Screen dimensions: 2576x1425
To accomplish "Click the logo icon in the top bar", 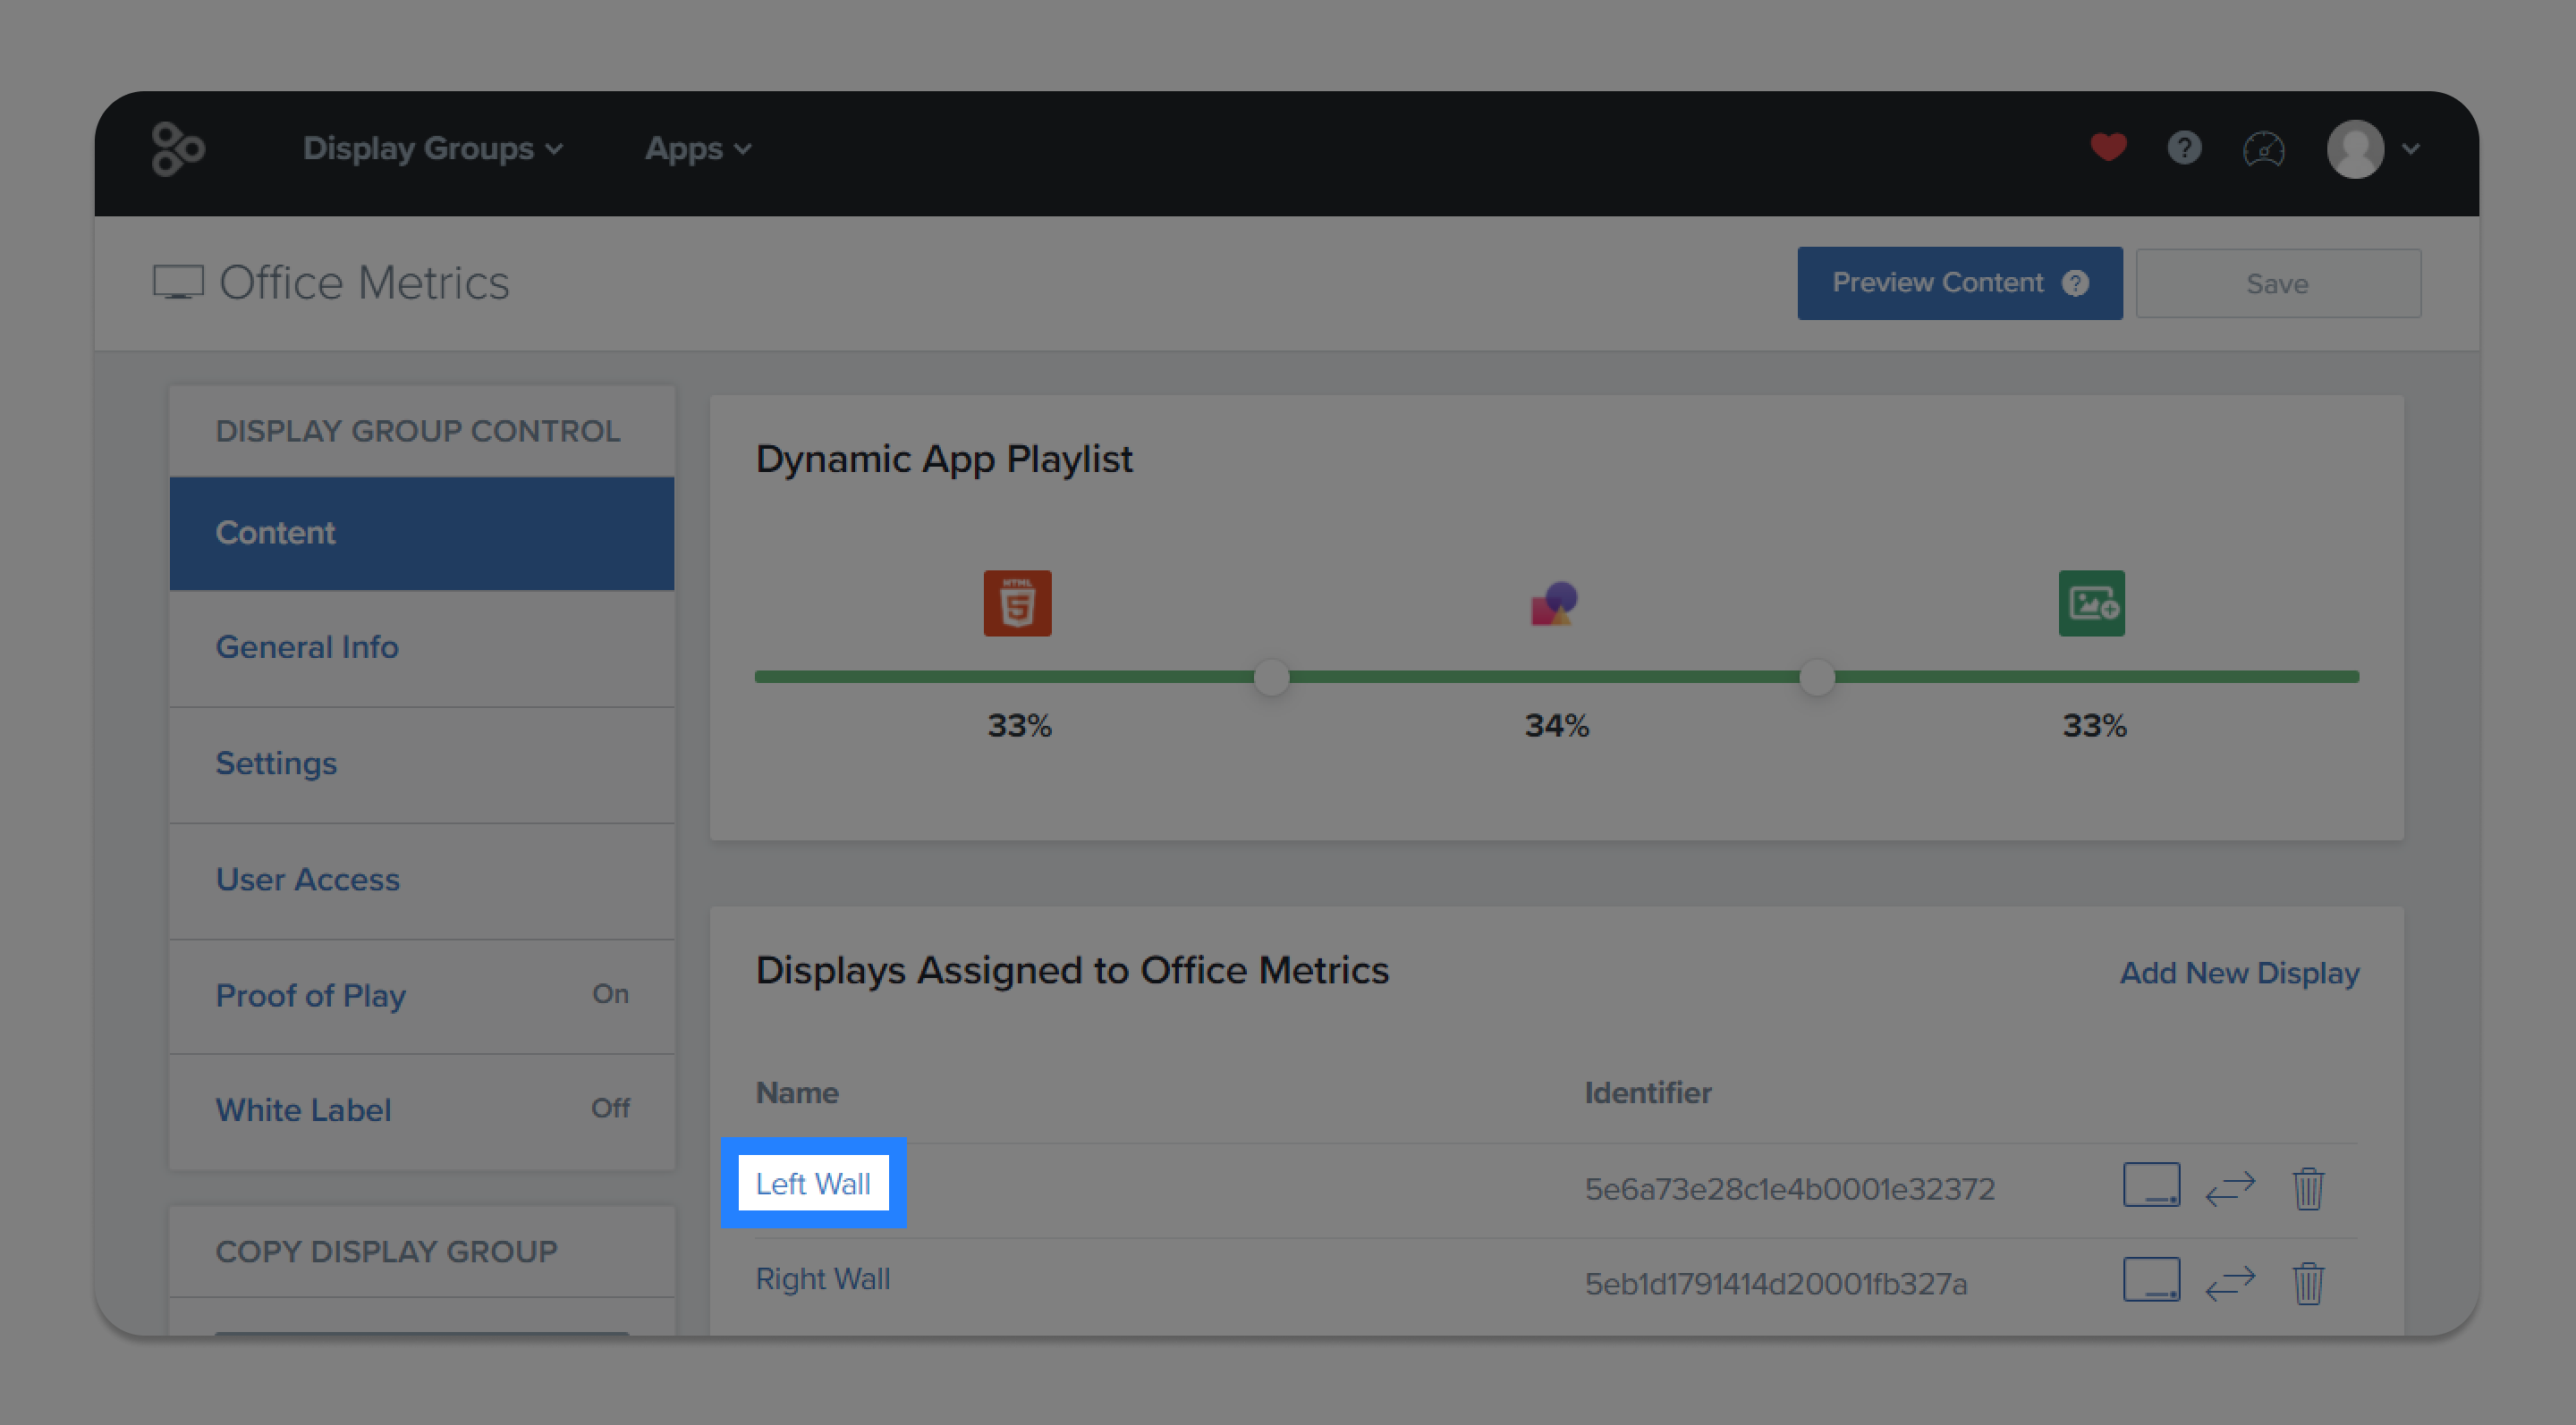I will 178,149.
